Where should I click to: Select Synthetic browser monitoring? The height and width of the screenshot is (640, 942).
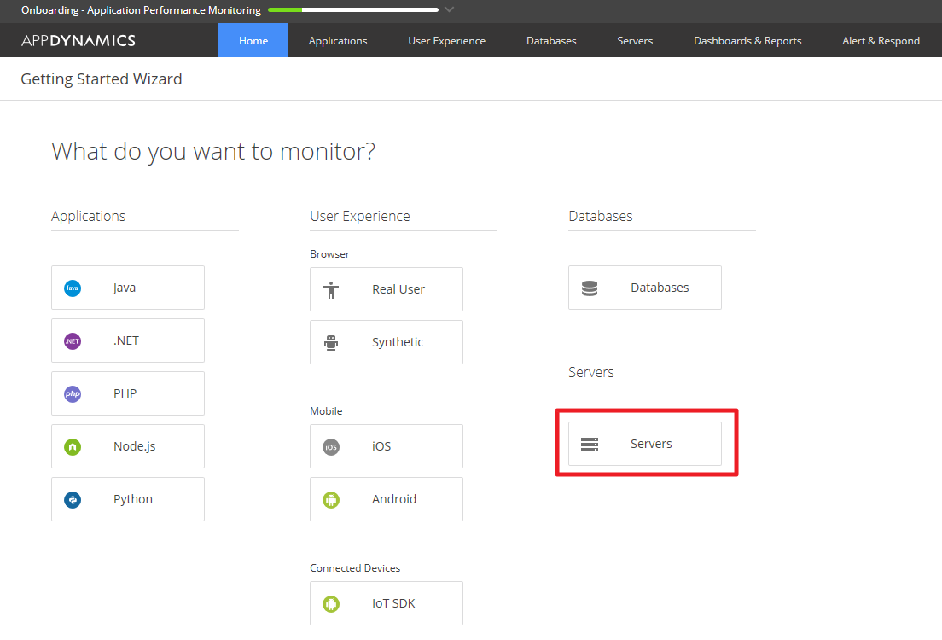click(387, 342)
